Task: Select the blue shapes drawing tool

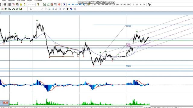Action: (x=71, y=9)
